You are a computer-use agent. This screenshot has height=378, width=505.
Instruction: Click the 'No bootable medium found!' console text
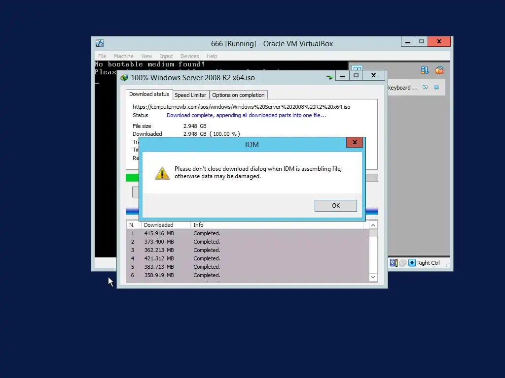pos(150,64)
